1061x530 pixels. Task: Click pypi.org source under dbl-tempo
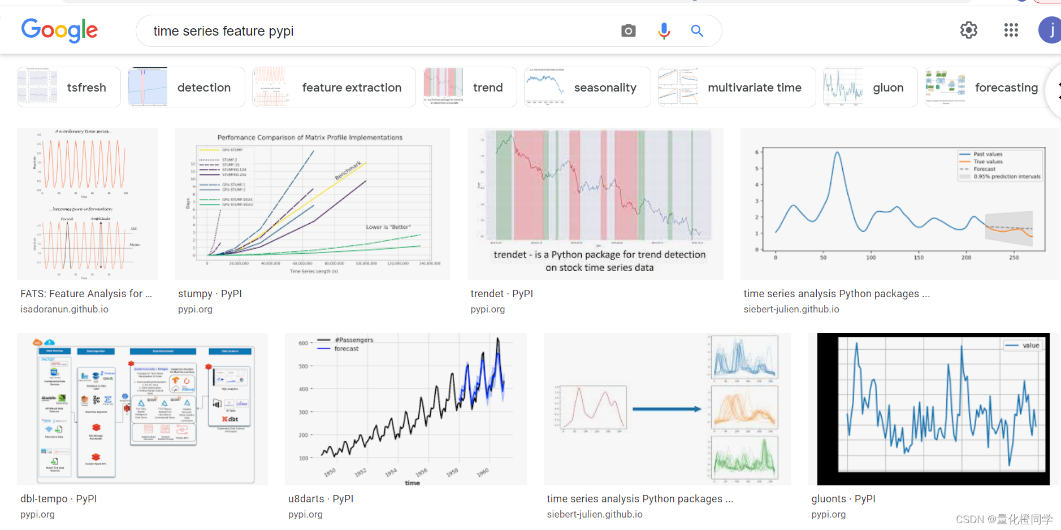pos(37,514)
